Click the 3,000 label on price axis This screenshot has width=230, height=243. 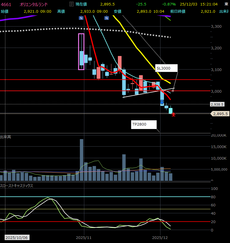[x=216, y=91]
